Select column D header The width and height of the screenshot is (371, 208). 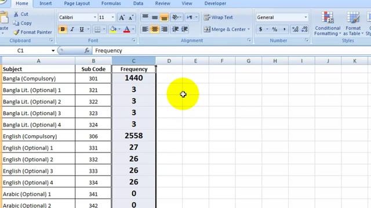click(169, 61)
